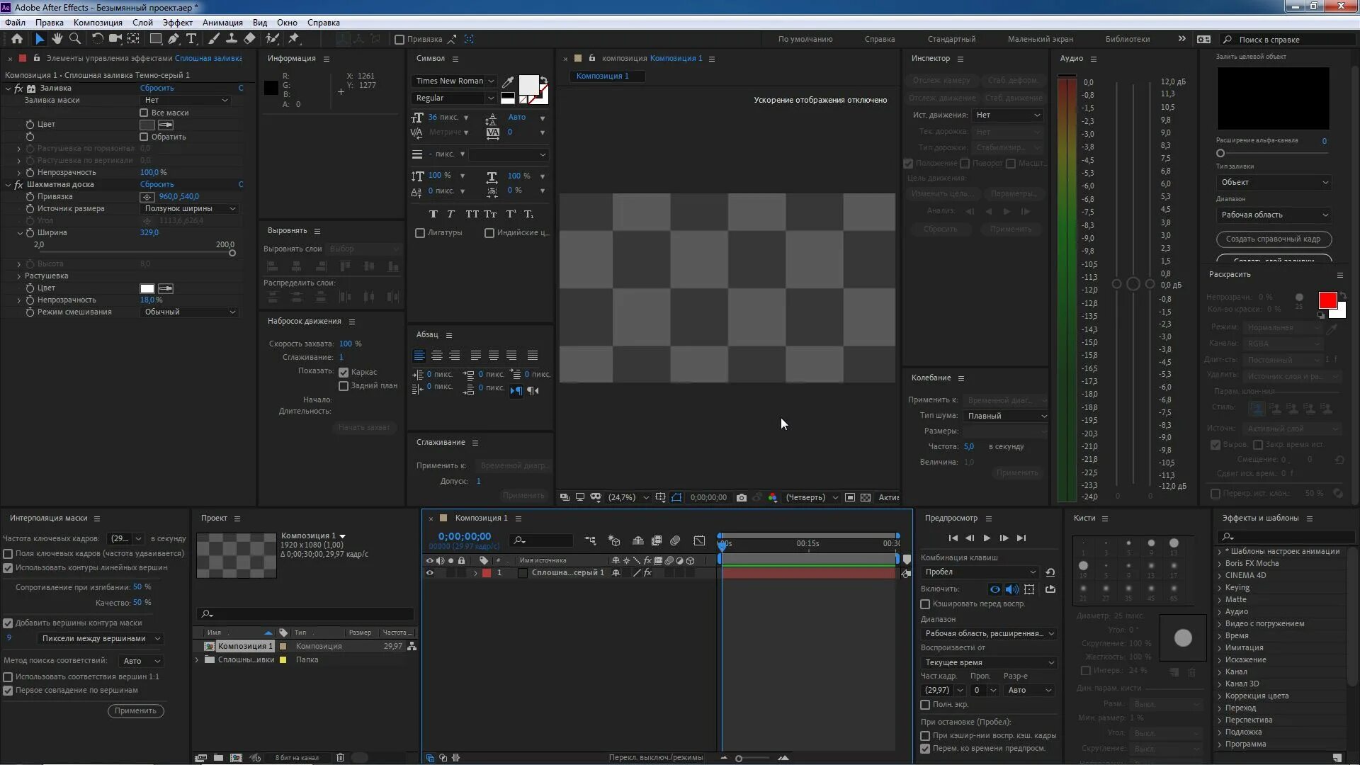Open the Заливка маски dropdown

185,101
